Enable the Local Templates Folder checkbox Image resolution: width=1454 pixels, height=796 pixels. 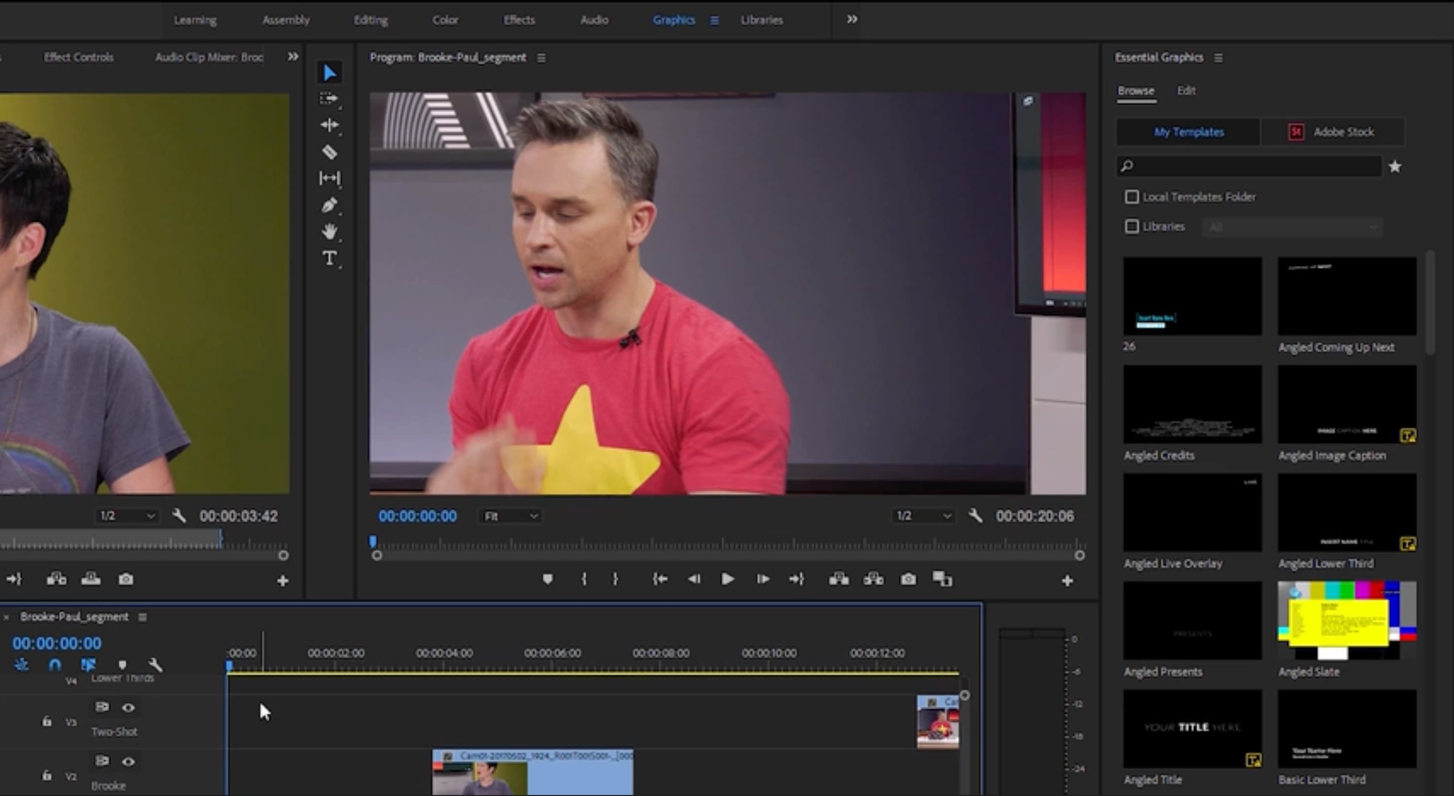click(x=1132, y=197)
